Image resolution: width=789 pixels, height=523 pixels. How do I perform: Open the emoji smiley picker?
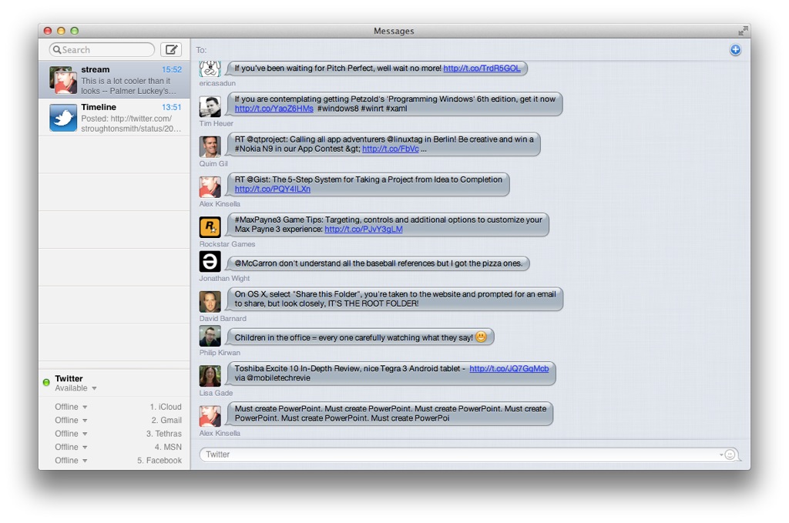tap(729, 454)
